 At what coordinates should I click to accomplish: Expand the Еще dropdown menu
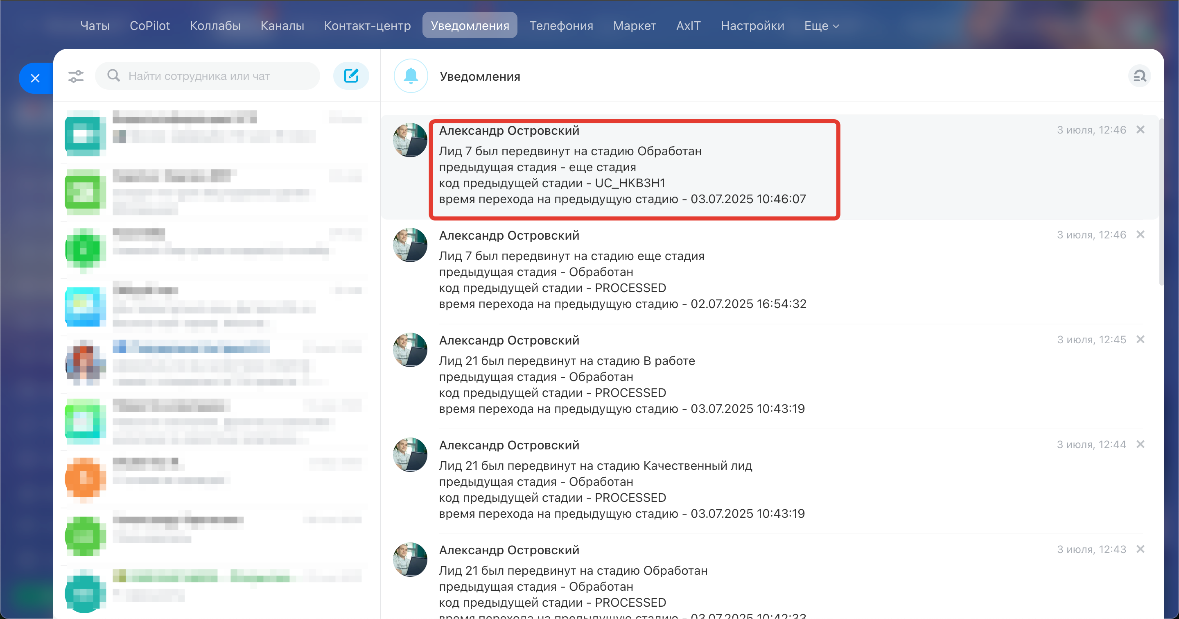coord(821,26)
